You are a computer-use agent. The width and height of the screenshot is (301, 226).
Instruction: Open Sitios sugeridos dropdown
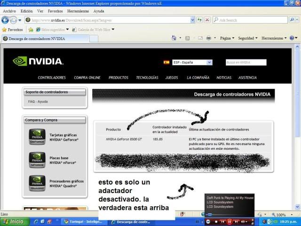click(x=52, y=30)
